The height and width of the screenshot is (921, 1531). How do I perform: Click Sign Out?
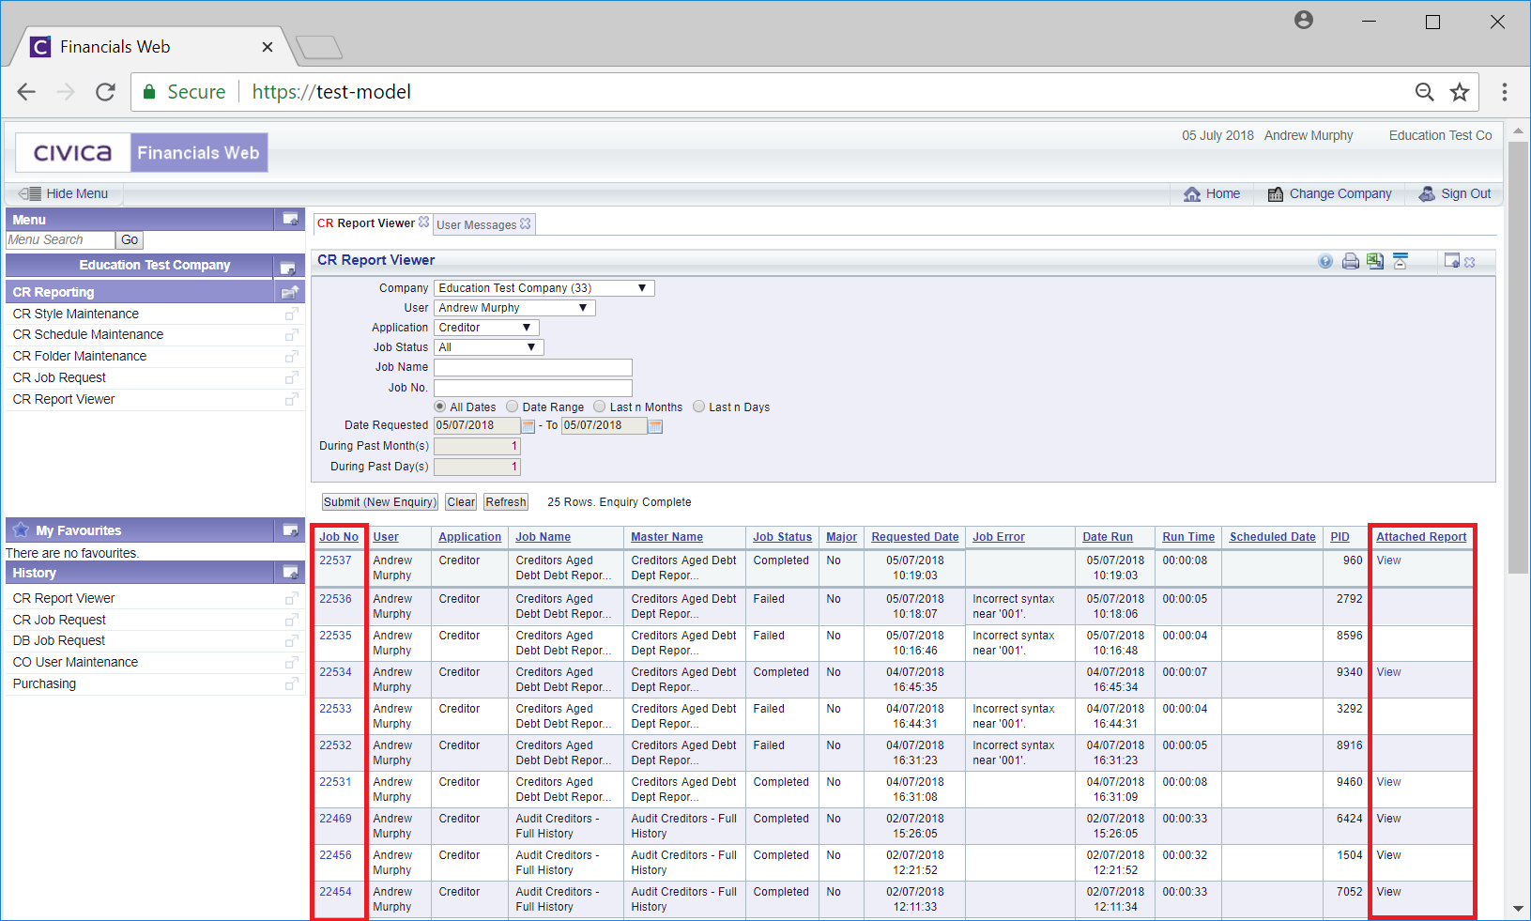coord(1454,193)
